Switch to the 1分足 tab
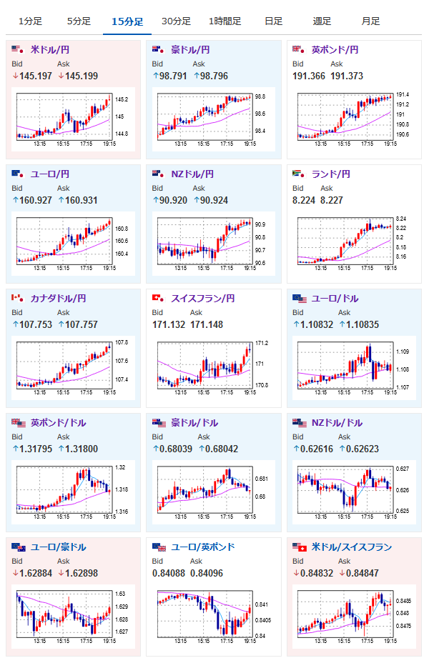The height and width of the screenshot is (658, 424). (x=30, y=21)
